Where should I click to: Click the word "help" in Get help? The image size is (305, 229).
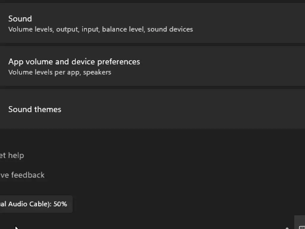pyautogui.click(x=16, y=155)
